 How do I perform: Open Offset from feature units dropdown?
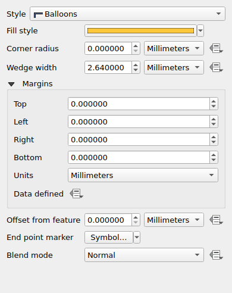tap(174, 220)
